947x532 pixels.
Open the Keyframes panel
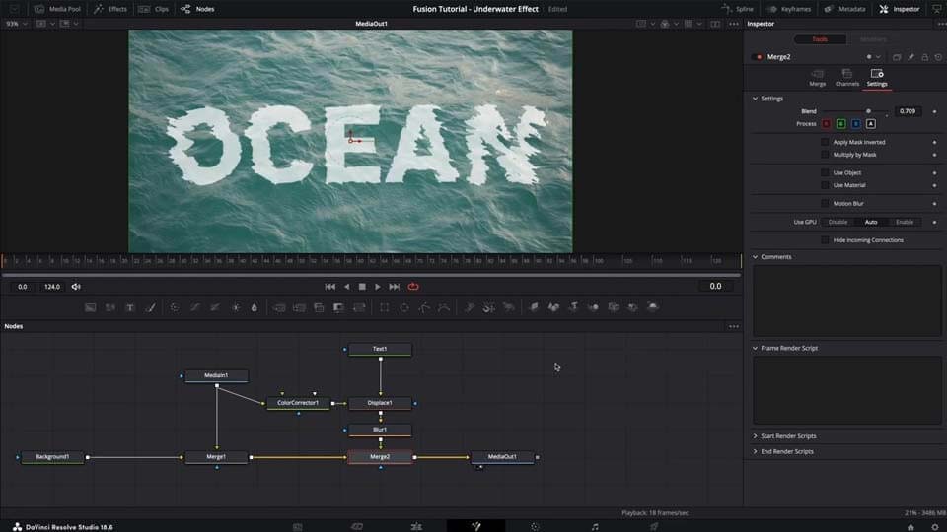pos(789,9)
